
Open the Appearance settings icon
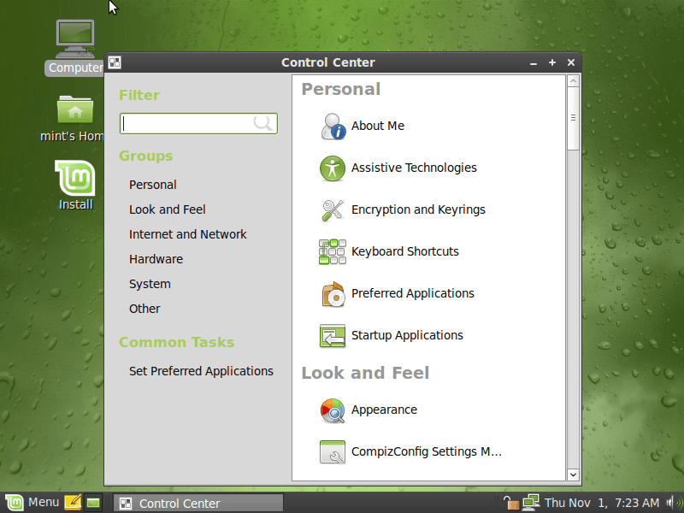333,410
